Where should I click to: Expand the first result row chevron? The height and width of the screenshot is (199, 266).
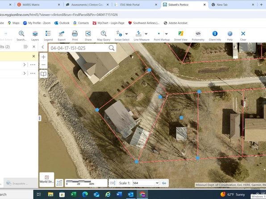[x=25, y=65]
